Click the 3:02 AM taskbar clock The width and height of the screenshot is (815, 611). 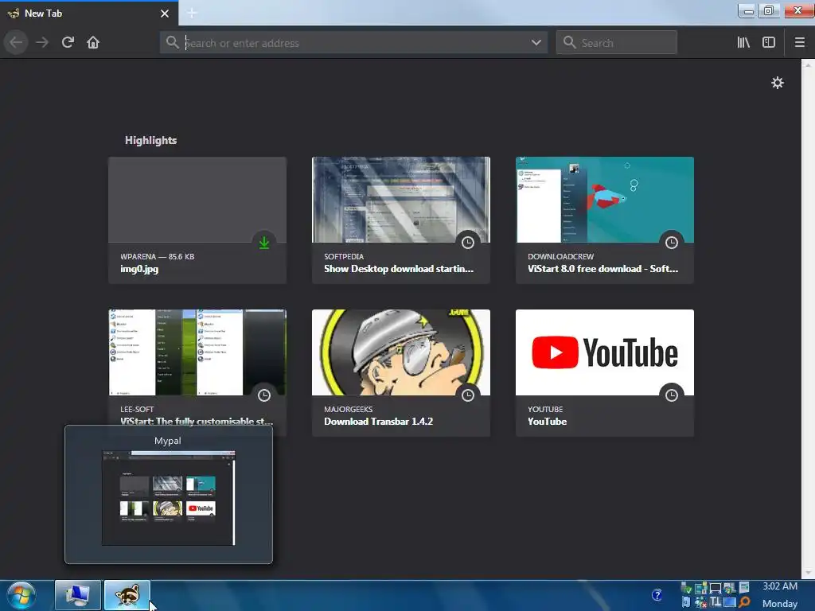click(780, 586)
